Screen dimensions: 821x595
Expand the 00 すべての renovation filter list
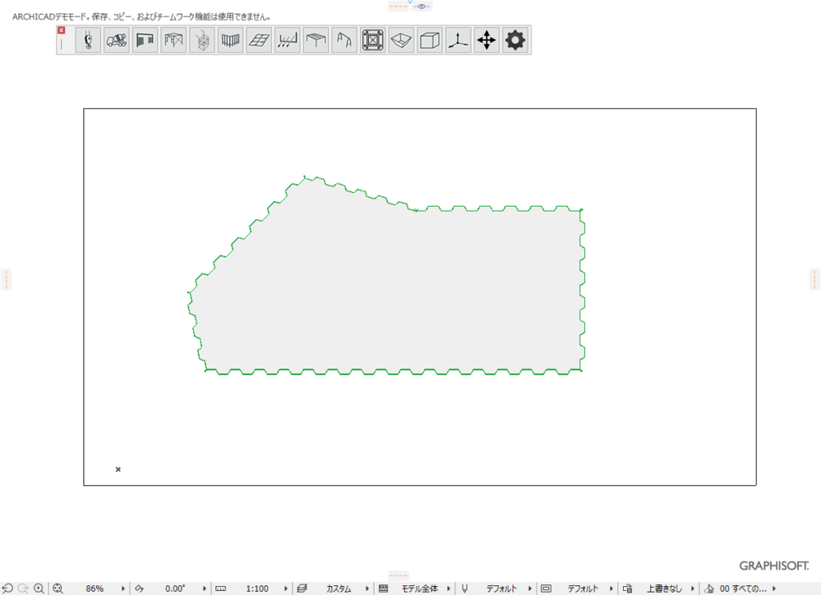[x=774, y=588]
